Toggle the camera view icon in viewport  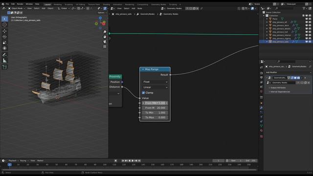coord(105,42)
